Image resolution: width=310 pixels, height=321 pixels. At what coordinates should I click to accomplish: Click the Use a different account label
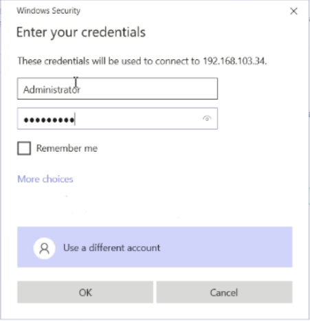[x=112, y=248]
